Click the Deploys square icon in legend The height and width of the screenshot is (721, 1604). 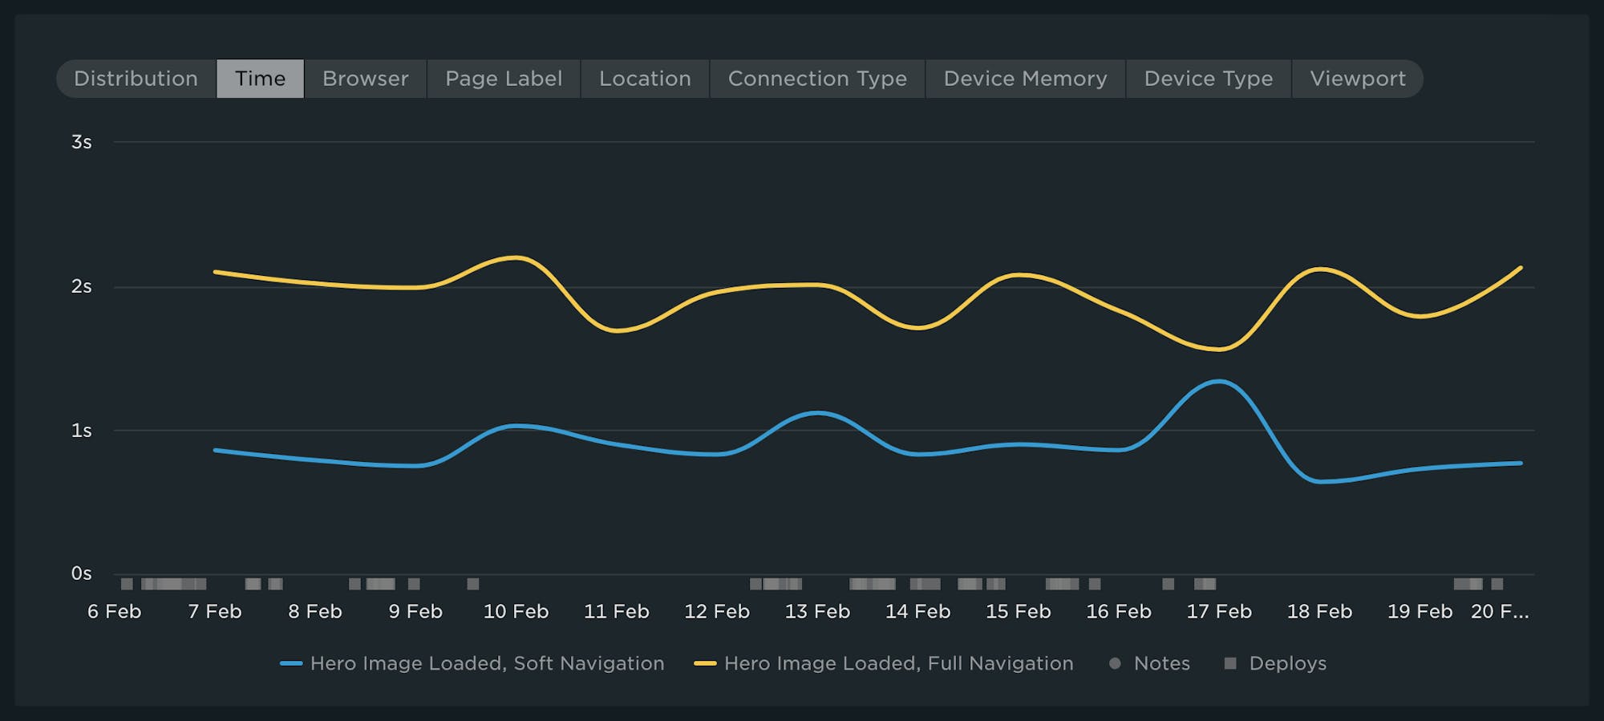(1230, 663)
